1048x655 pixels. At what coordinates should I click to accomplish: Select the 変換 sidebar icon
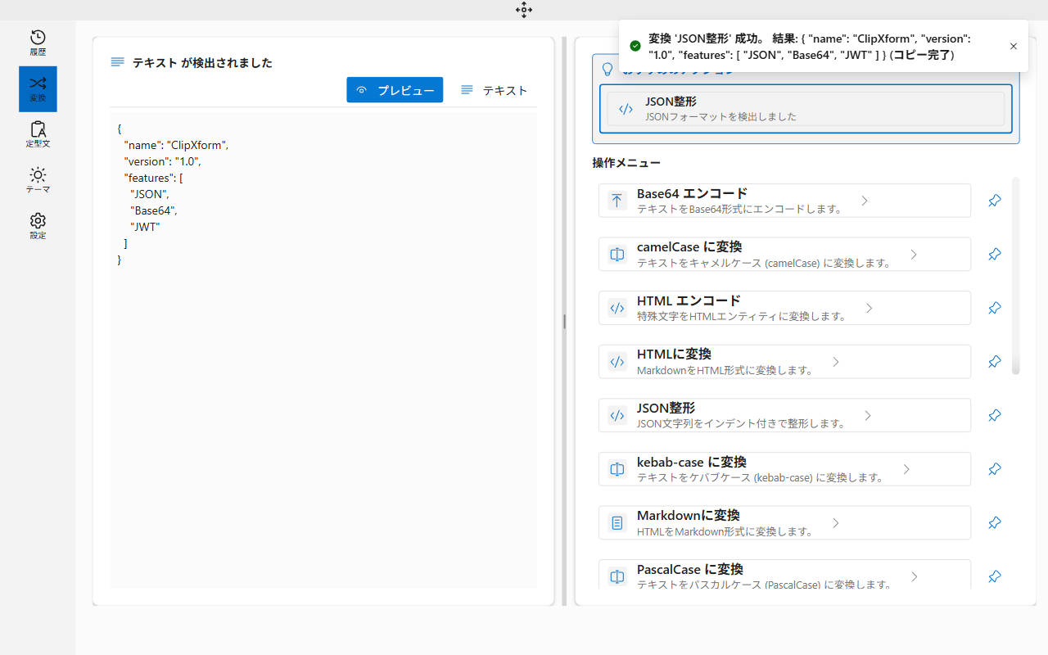click(37, 88)
